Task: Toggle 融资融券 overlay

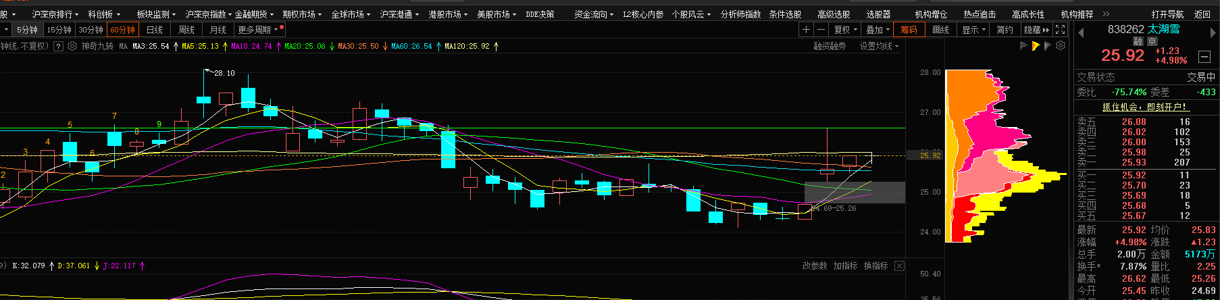Action: tap(830, 46)
